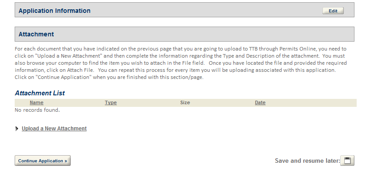Sort attachment list by Name column
This screenshot has width=366, height=192.
click(36, 103)
